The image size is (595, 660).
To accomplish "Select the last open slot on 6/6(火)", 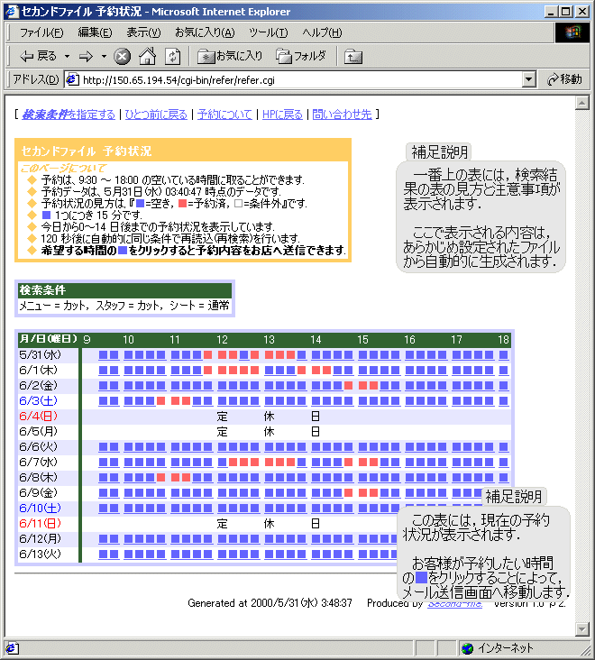I will coord(503,447).
